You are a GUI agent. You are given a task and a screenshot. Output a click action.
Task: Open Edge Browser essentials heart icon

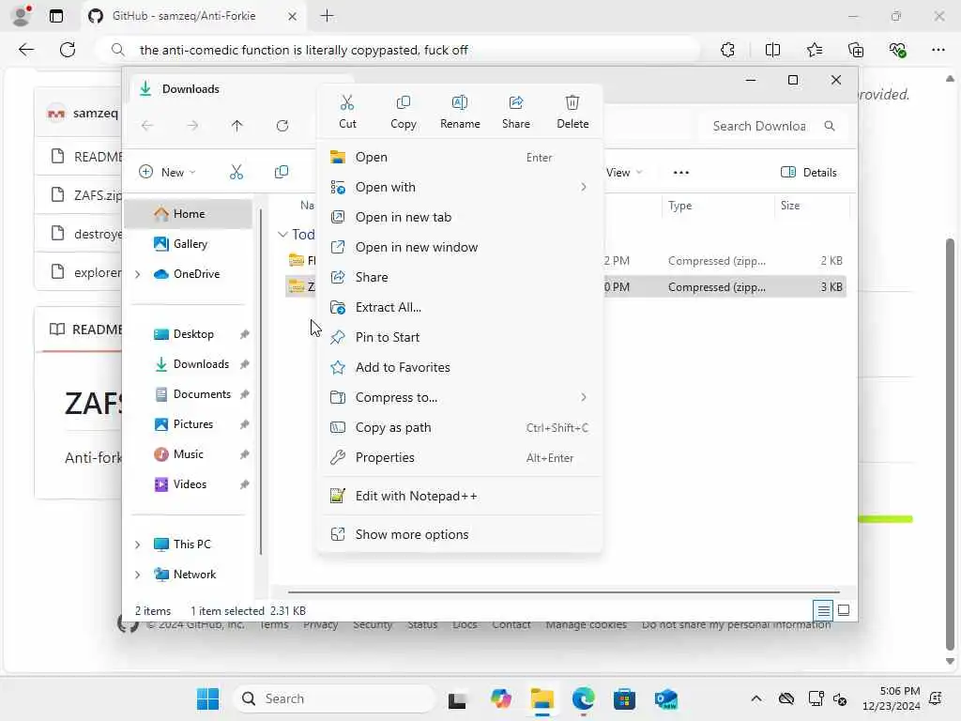click(897, 50)
